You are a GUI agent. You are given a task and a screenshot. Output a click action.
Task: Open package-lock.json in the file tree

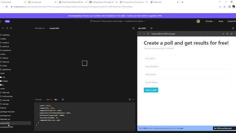tap(7, 112)
